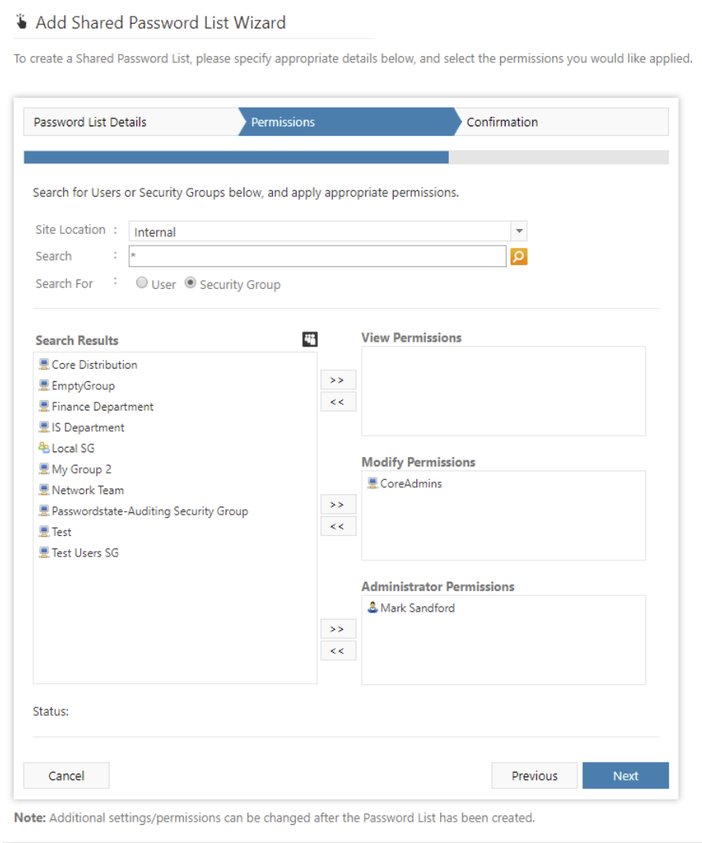The image size is (702, 843).
Task: Click the Finance Department group icon
Action: (43, 407)
